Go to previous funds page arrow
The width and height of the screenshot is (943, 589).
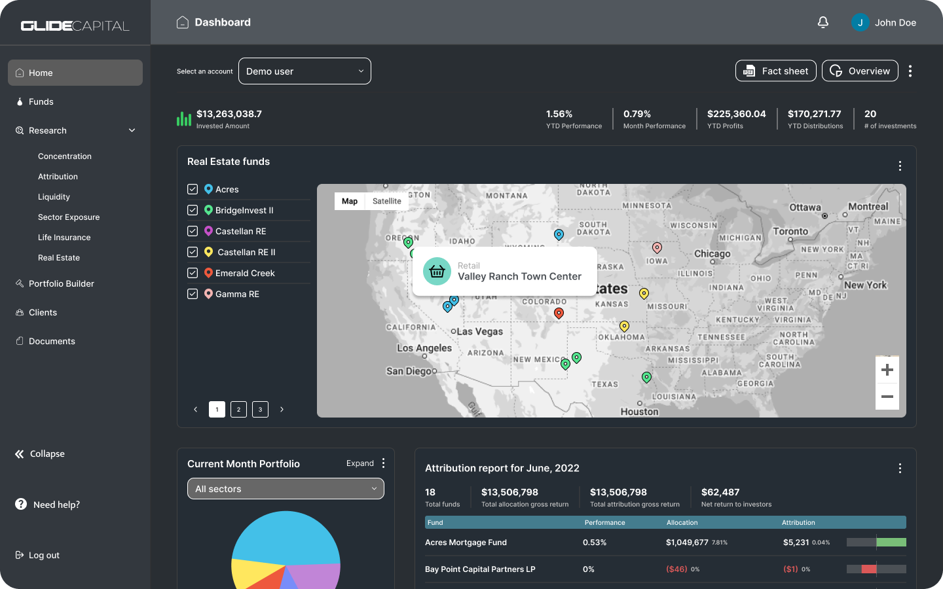tap(195, 409)
